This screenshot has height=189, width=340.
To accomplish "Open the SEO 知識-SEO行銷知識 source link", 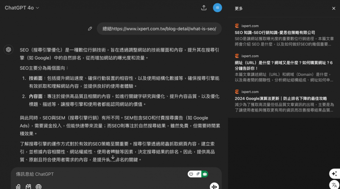I will (x=275, y=32).
